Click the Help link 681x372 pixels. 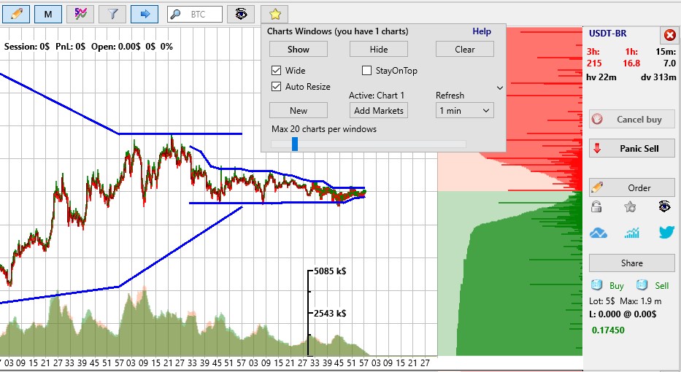point(482,31)
